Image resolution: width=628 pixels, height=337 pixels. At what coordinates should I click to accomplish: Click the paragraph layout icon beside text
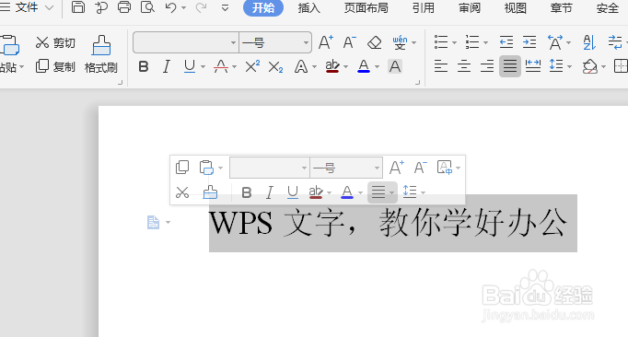pos(153,223)
